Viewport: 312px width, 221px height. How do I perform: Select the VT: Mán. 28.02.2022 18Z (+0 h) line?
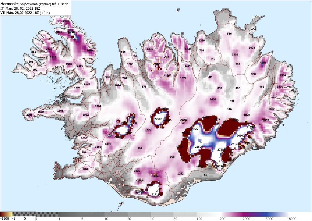[x=25, y=13]
